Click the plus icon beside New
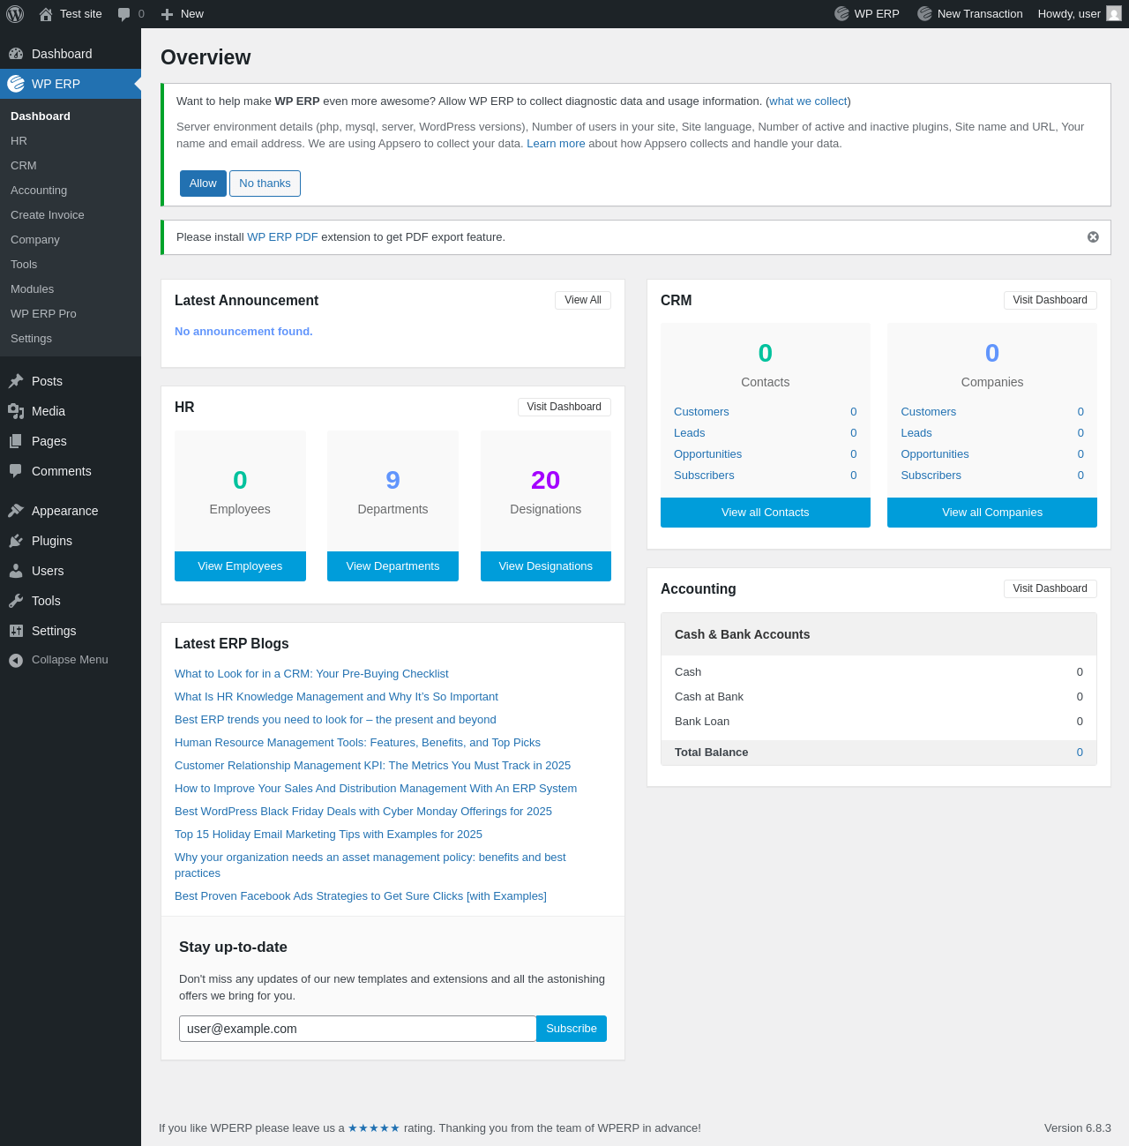 [167, 14]
